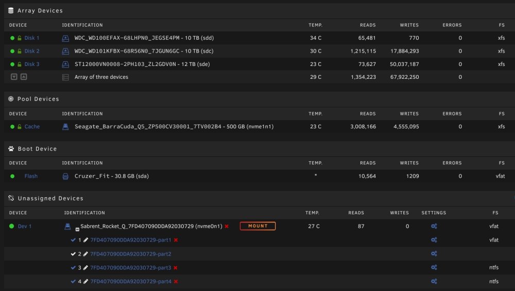515x291 pixels.
Task: Click the Flash green status indicator
Action: click(x=12, y=176)
